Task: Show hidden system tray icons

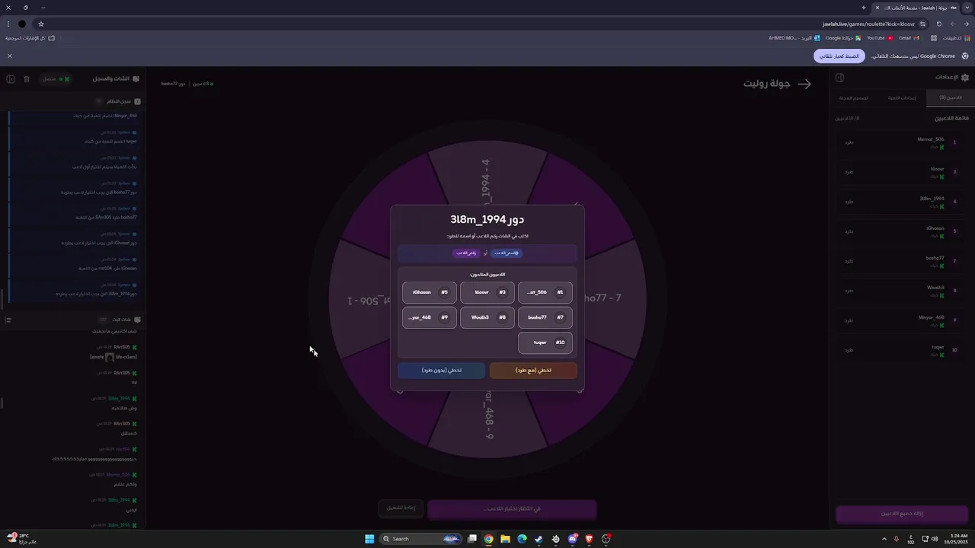Action: click(884, 539)
